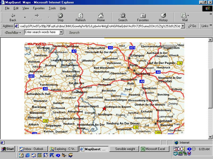This screenshot has width=213, height=159.
Task: Open the Mail toolbar icon
Action: coord(184,16)
